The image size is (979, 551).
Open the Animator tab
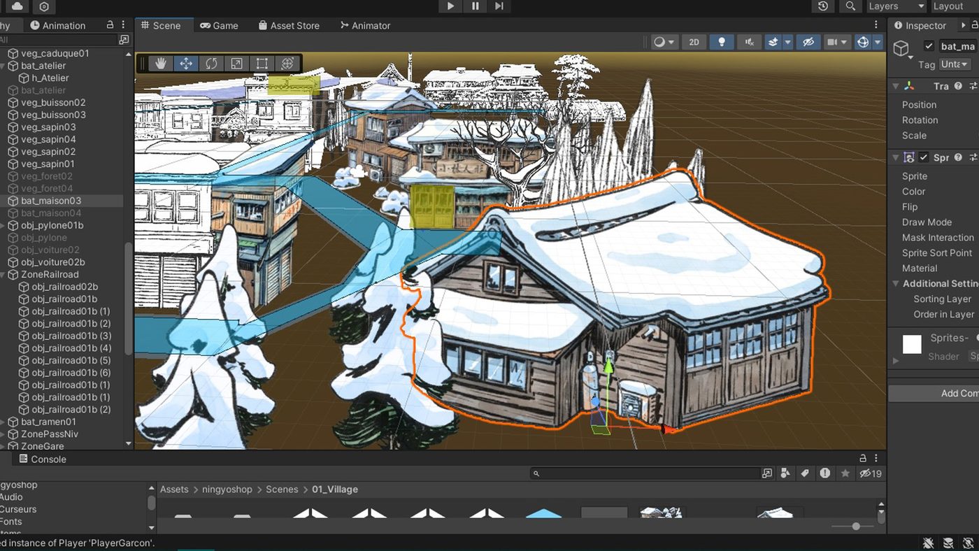pyautogui.click(x=365, y=25)
